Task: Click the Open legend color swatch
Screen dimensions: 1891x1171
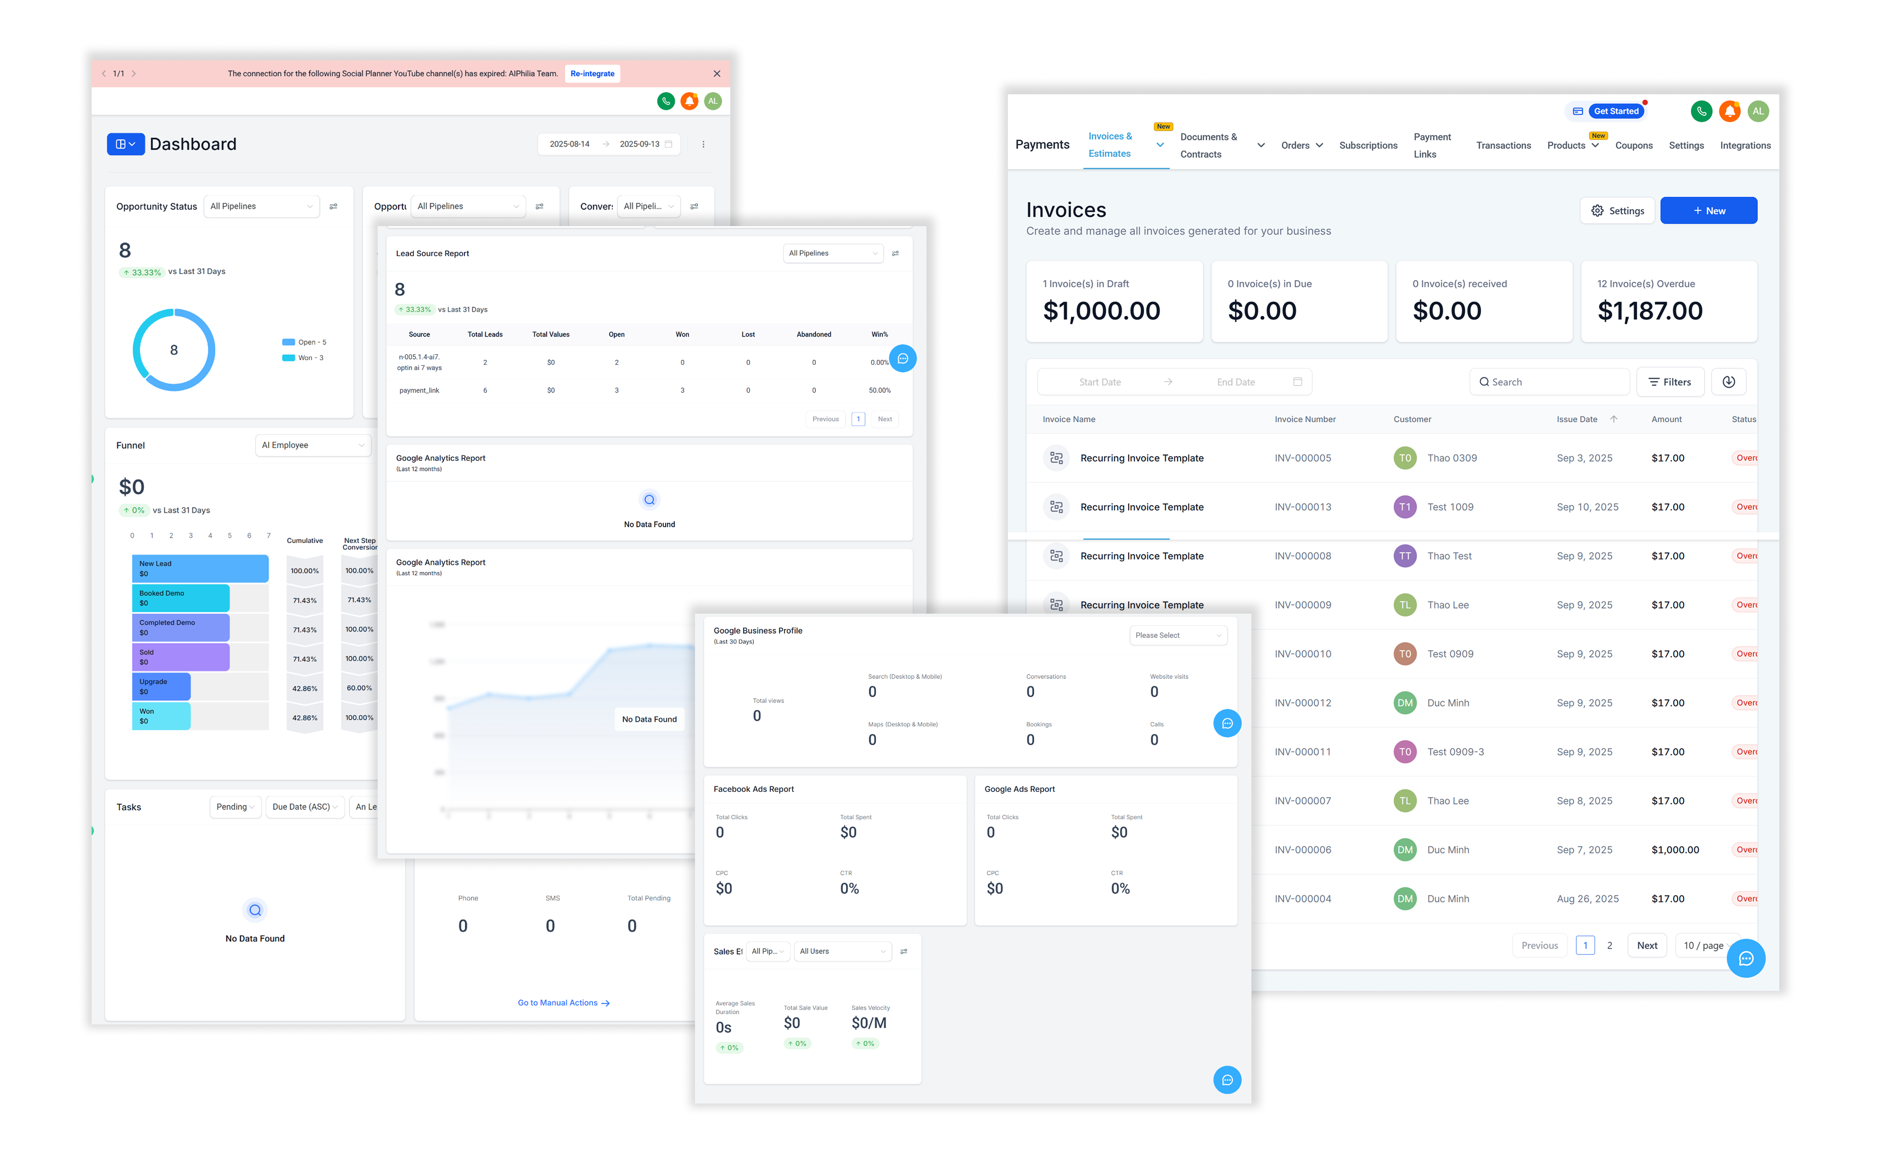Action: 288,342
